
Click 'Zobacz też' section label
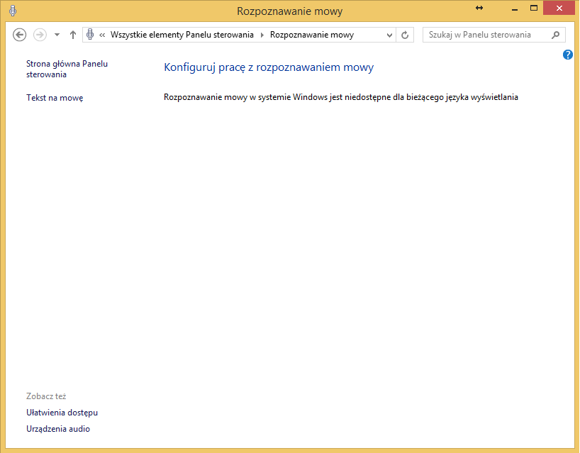(x=46, y=396)
